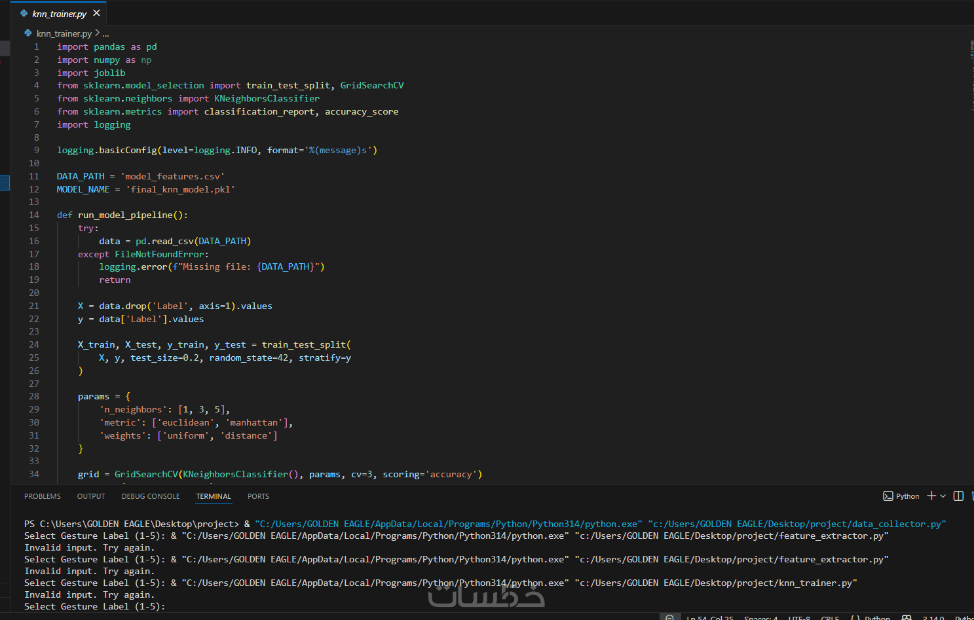
Task: Click knn_trainer.py in the breadcrumb path
Action: [64, 33]
